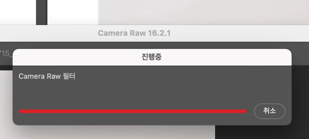Screen dimensions: 309x139
Task: Click the Camera Raw 필터 status label
Action: (47, 76)
